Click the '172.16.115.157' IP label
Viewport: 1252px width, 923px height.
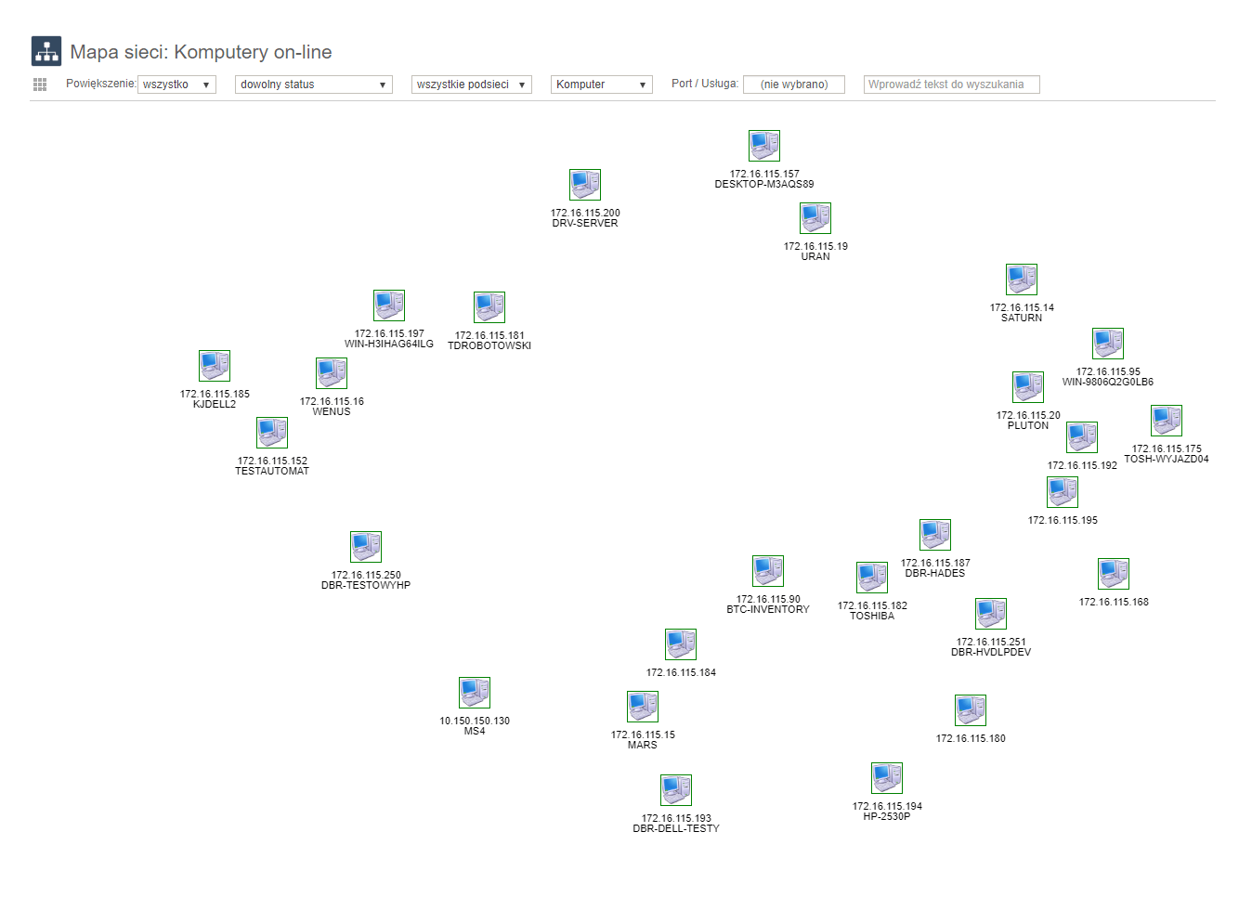764,174
